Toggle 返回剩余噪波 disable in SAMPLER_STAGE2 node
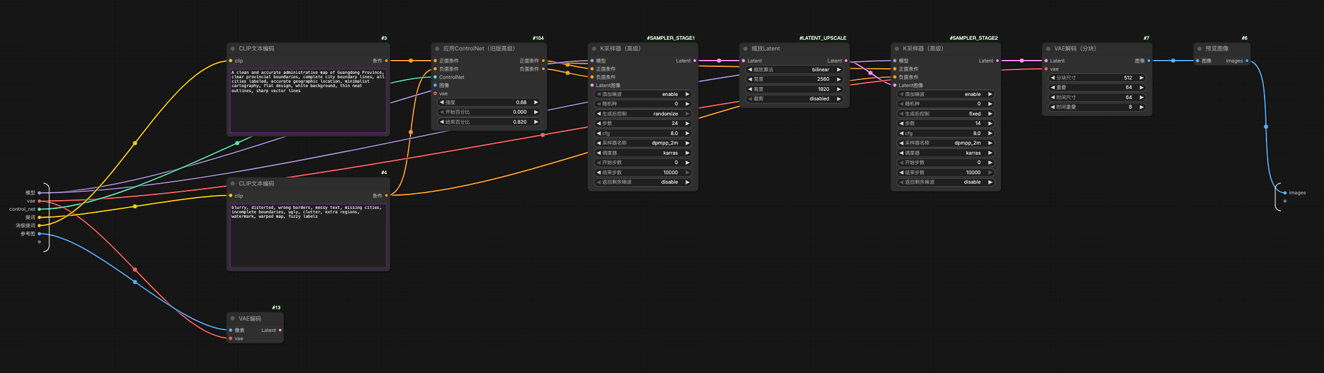The height and width of the screenshot is (373, 1324). pyautogui.click(x=946, y=182)
